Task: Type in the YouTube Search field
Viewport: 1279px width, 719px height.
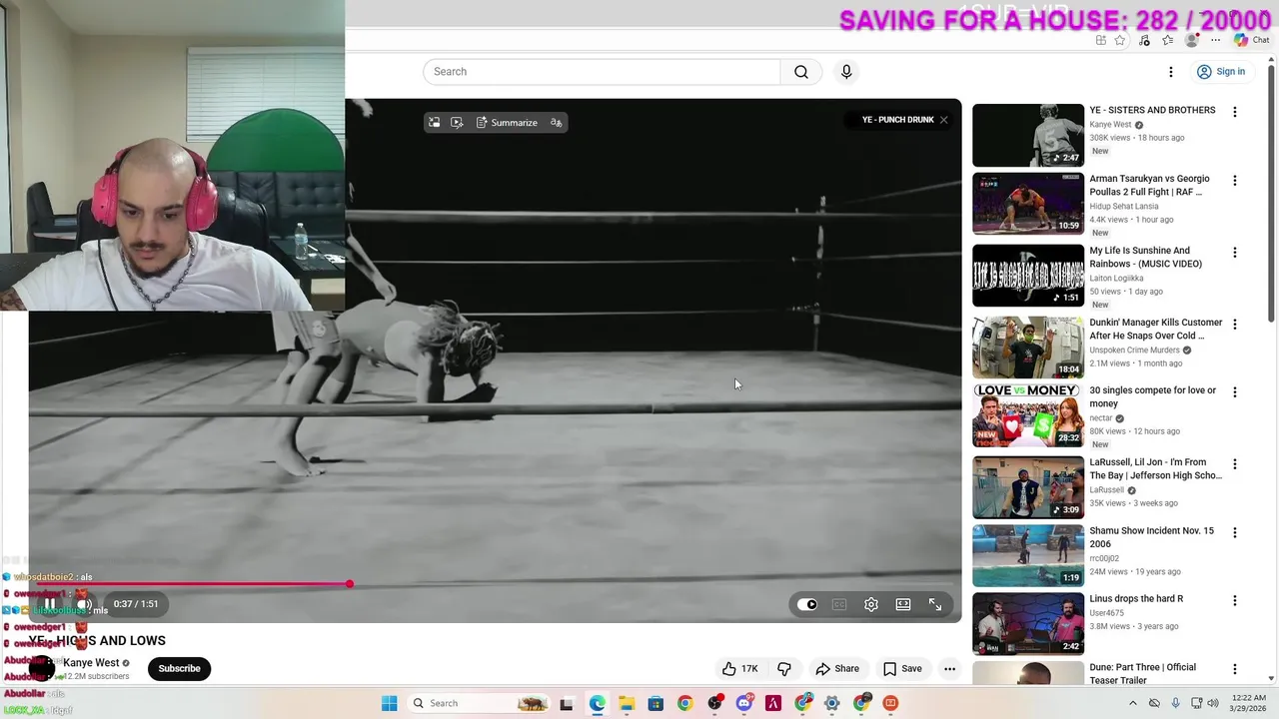Action: (x=602, y=72)
